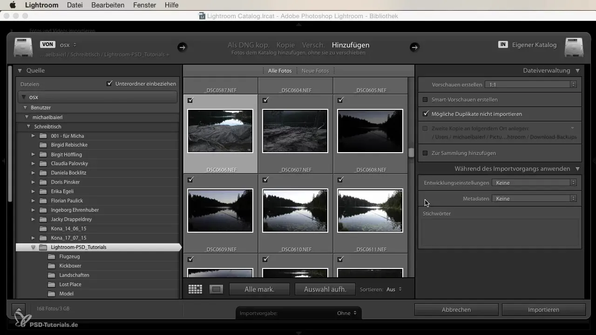Open Vorschauen erstellen dropdown
Screen dimensions: 596x335
[531, 85]
